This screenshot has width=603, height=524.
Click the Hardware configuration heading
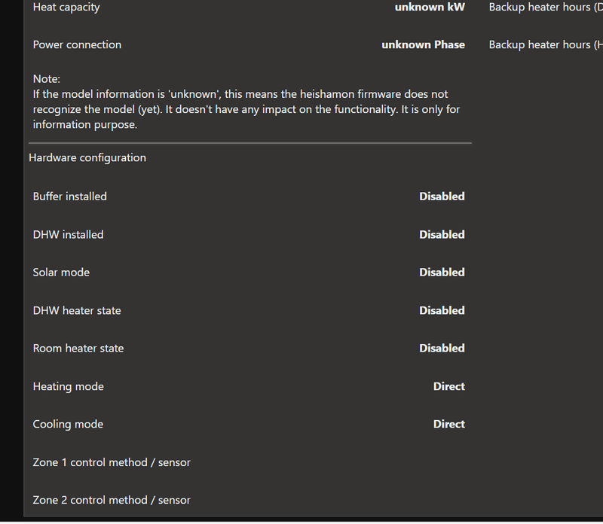click(87, 158)
